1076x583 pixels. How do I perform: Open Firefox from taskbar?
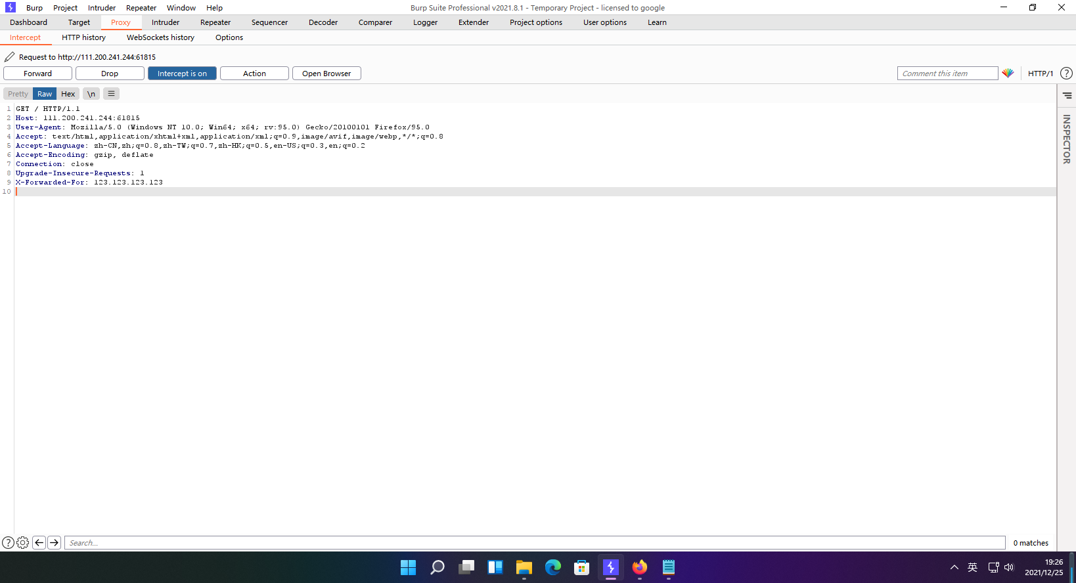click(639, 567)
